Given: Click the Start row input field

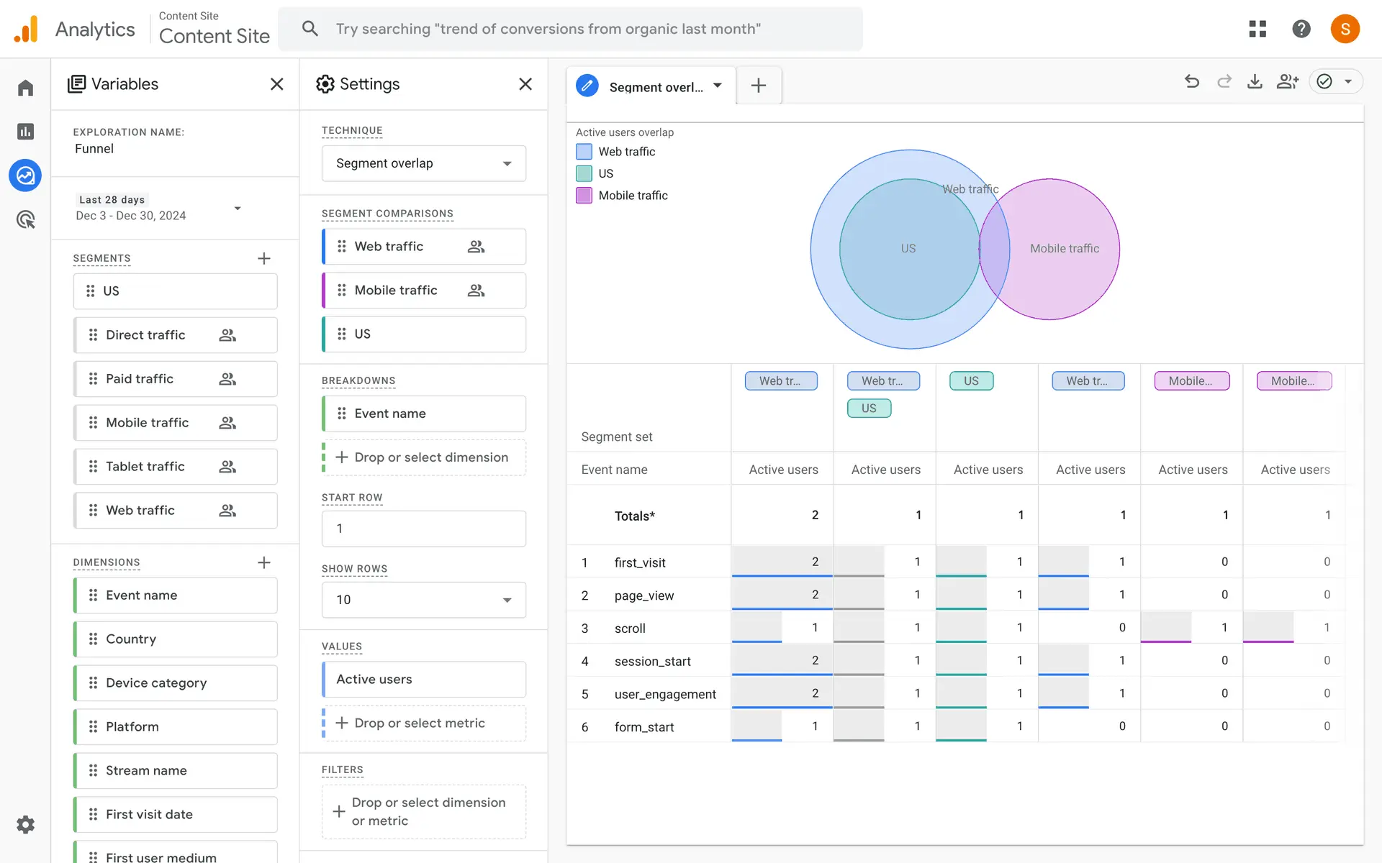Looking at the screenshot, I should click(x=423, y=529).
